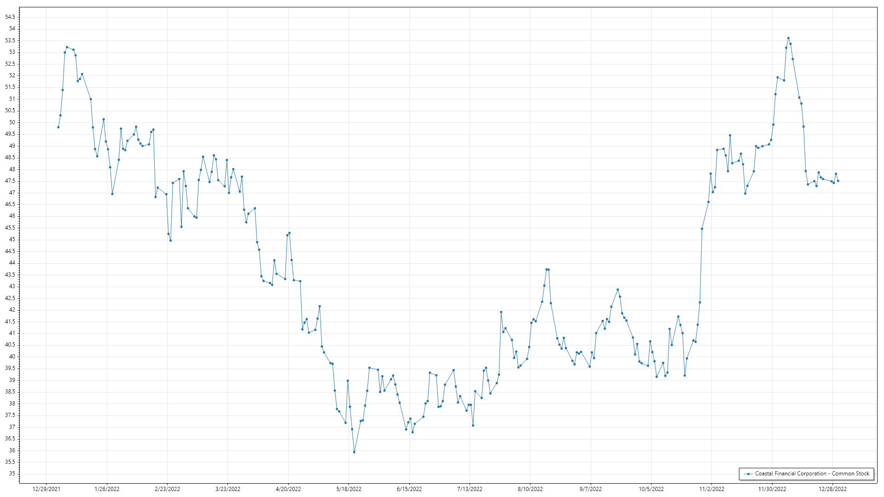The width and height of the screenshot is (884, 497).
Task: Click the 50 y-axis value label
Action: (12, 122)
